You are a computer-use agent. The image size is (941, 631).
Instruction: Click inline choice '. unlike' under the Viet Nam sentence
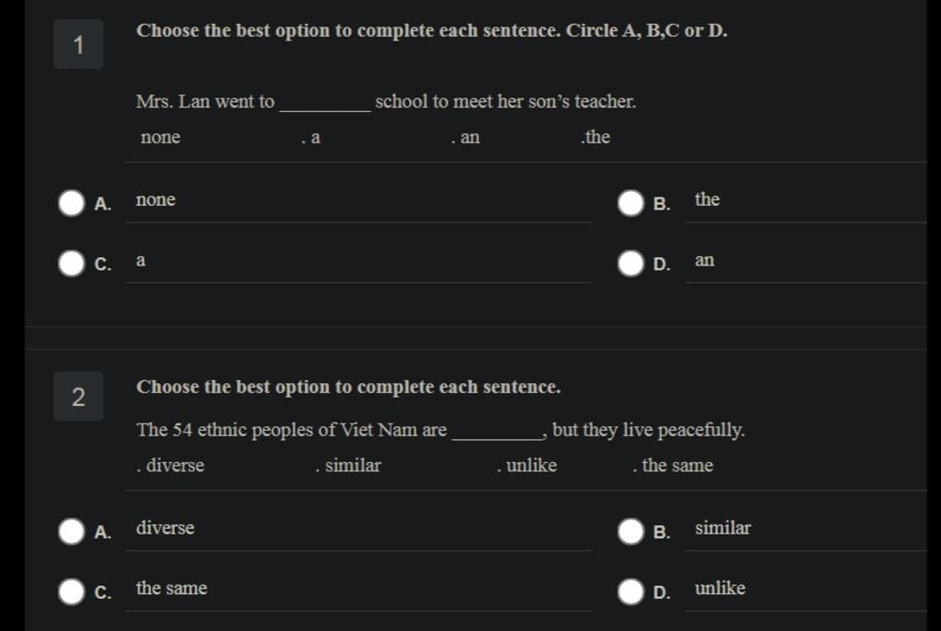(x=527, y=466)
